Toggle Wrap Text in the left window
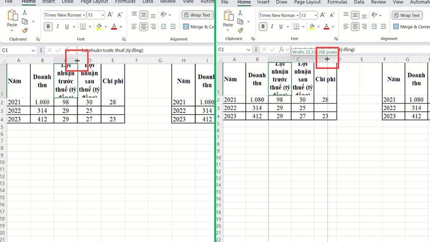The height and width of the screenshot is (242, 430). 197,15
